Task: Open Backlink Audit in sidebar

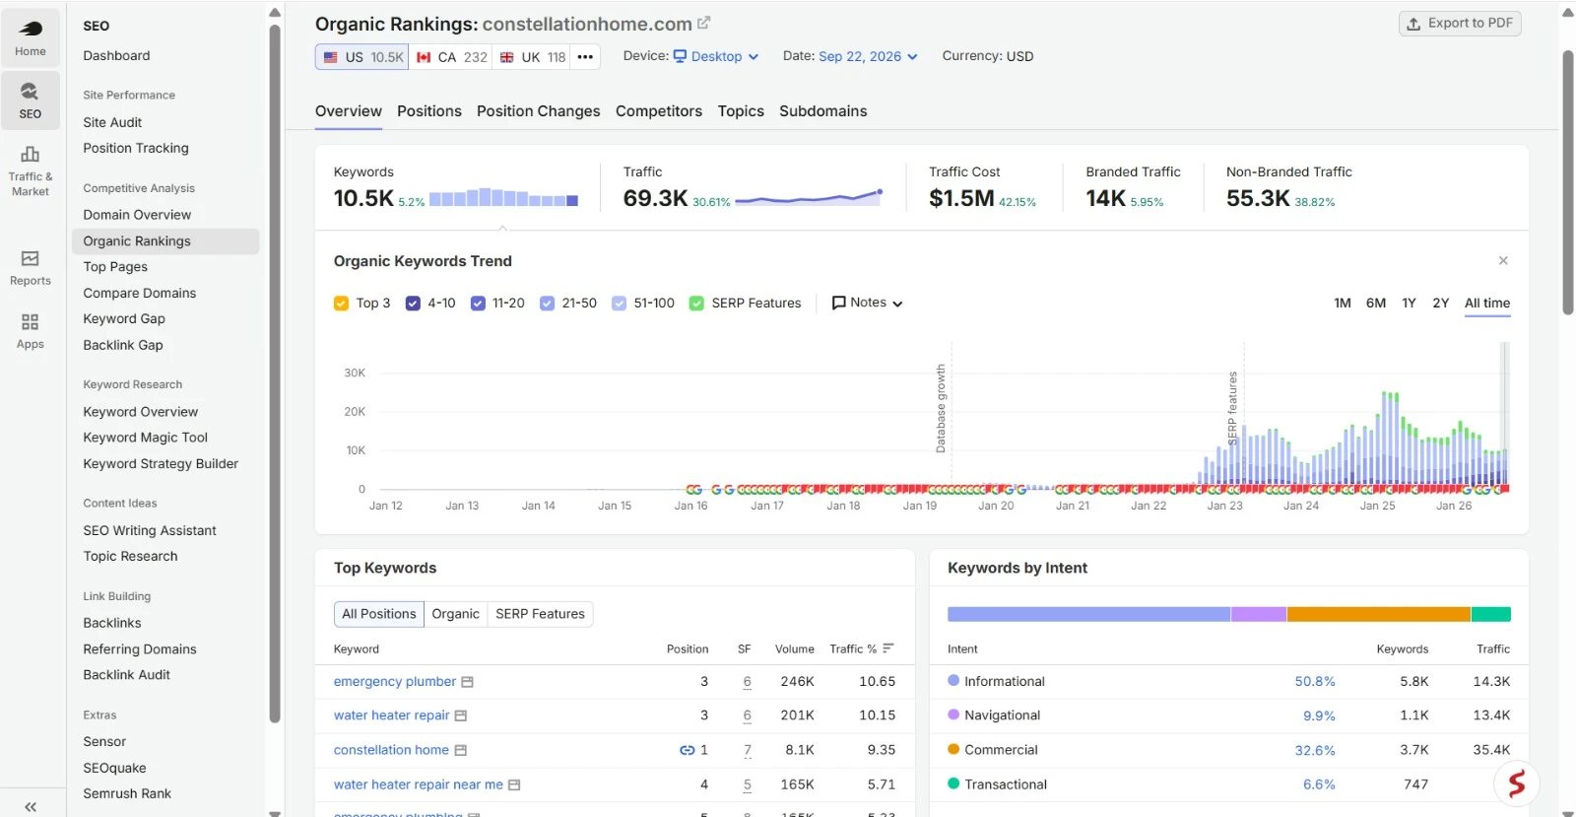Action: point(126,675)
